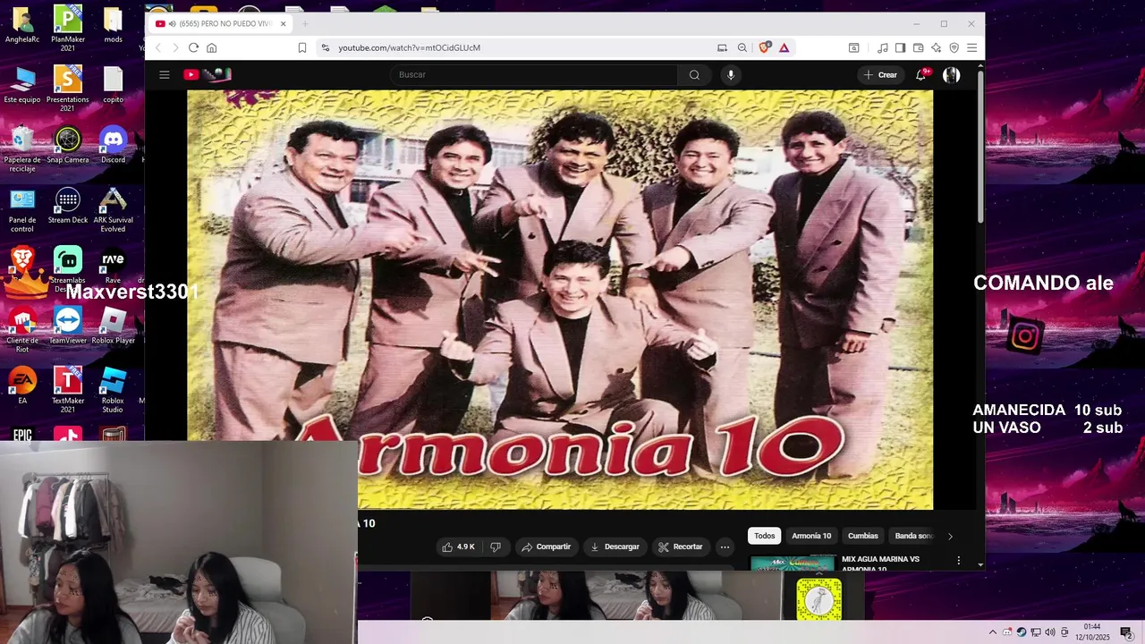Click the Crear button
1145x644 pixels.
(x=880, y=75)
